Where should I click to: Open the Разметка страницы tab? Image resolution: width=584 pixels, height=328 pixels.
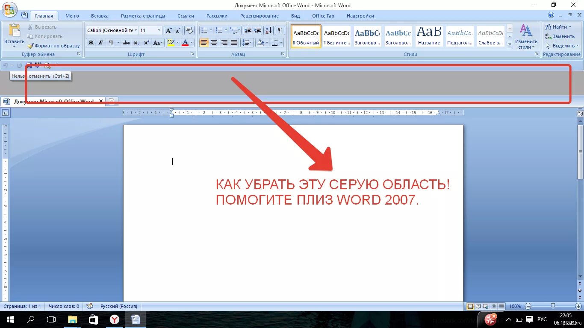(x=143, y=16)
